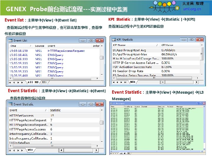Select the IntraFrequencyCellResele row

[x=54, y=139]
